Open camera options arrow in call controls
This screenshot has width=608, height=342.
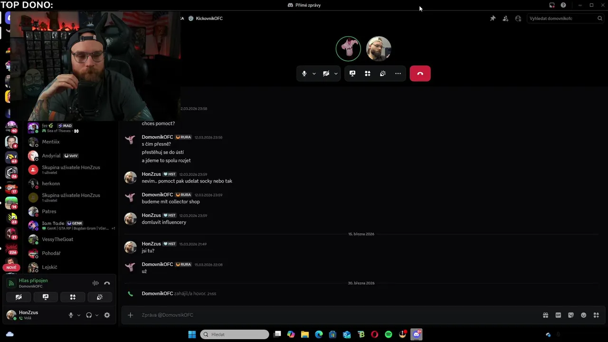tap(336, 74)
